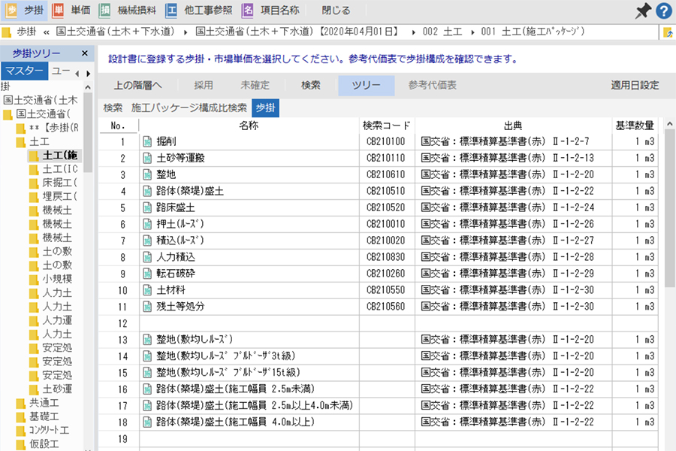
Task: Click the folder icon at breadcrumb start
Action: coord(7,32)
